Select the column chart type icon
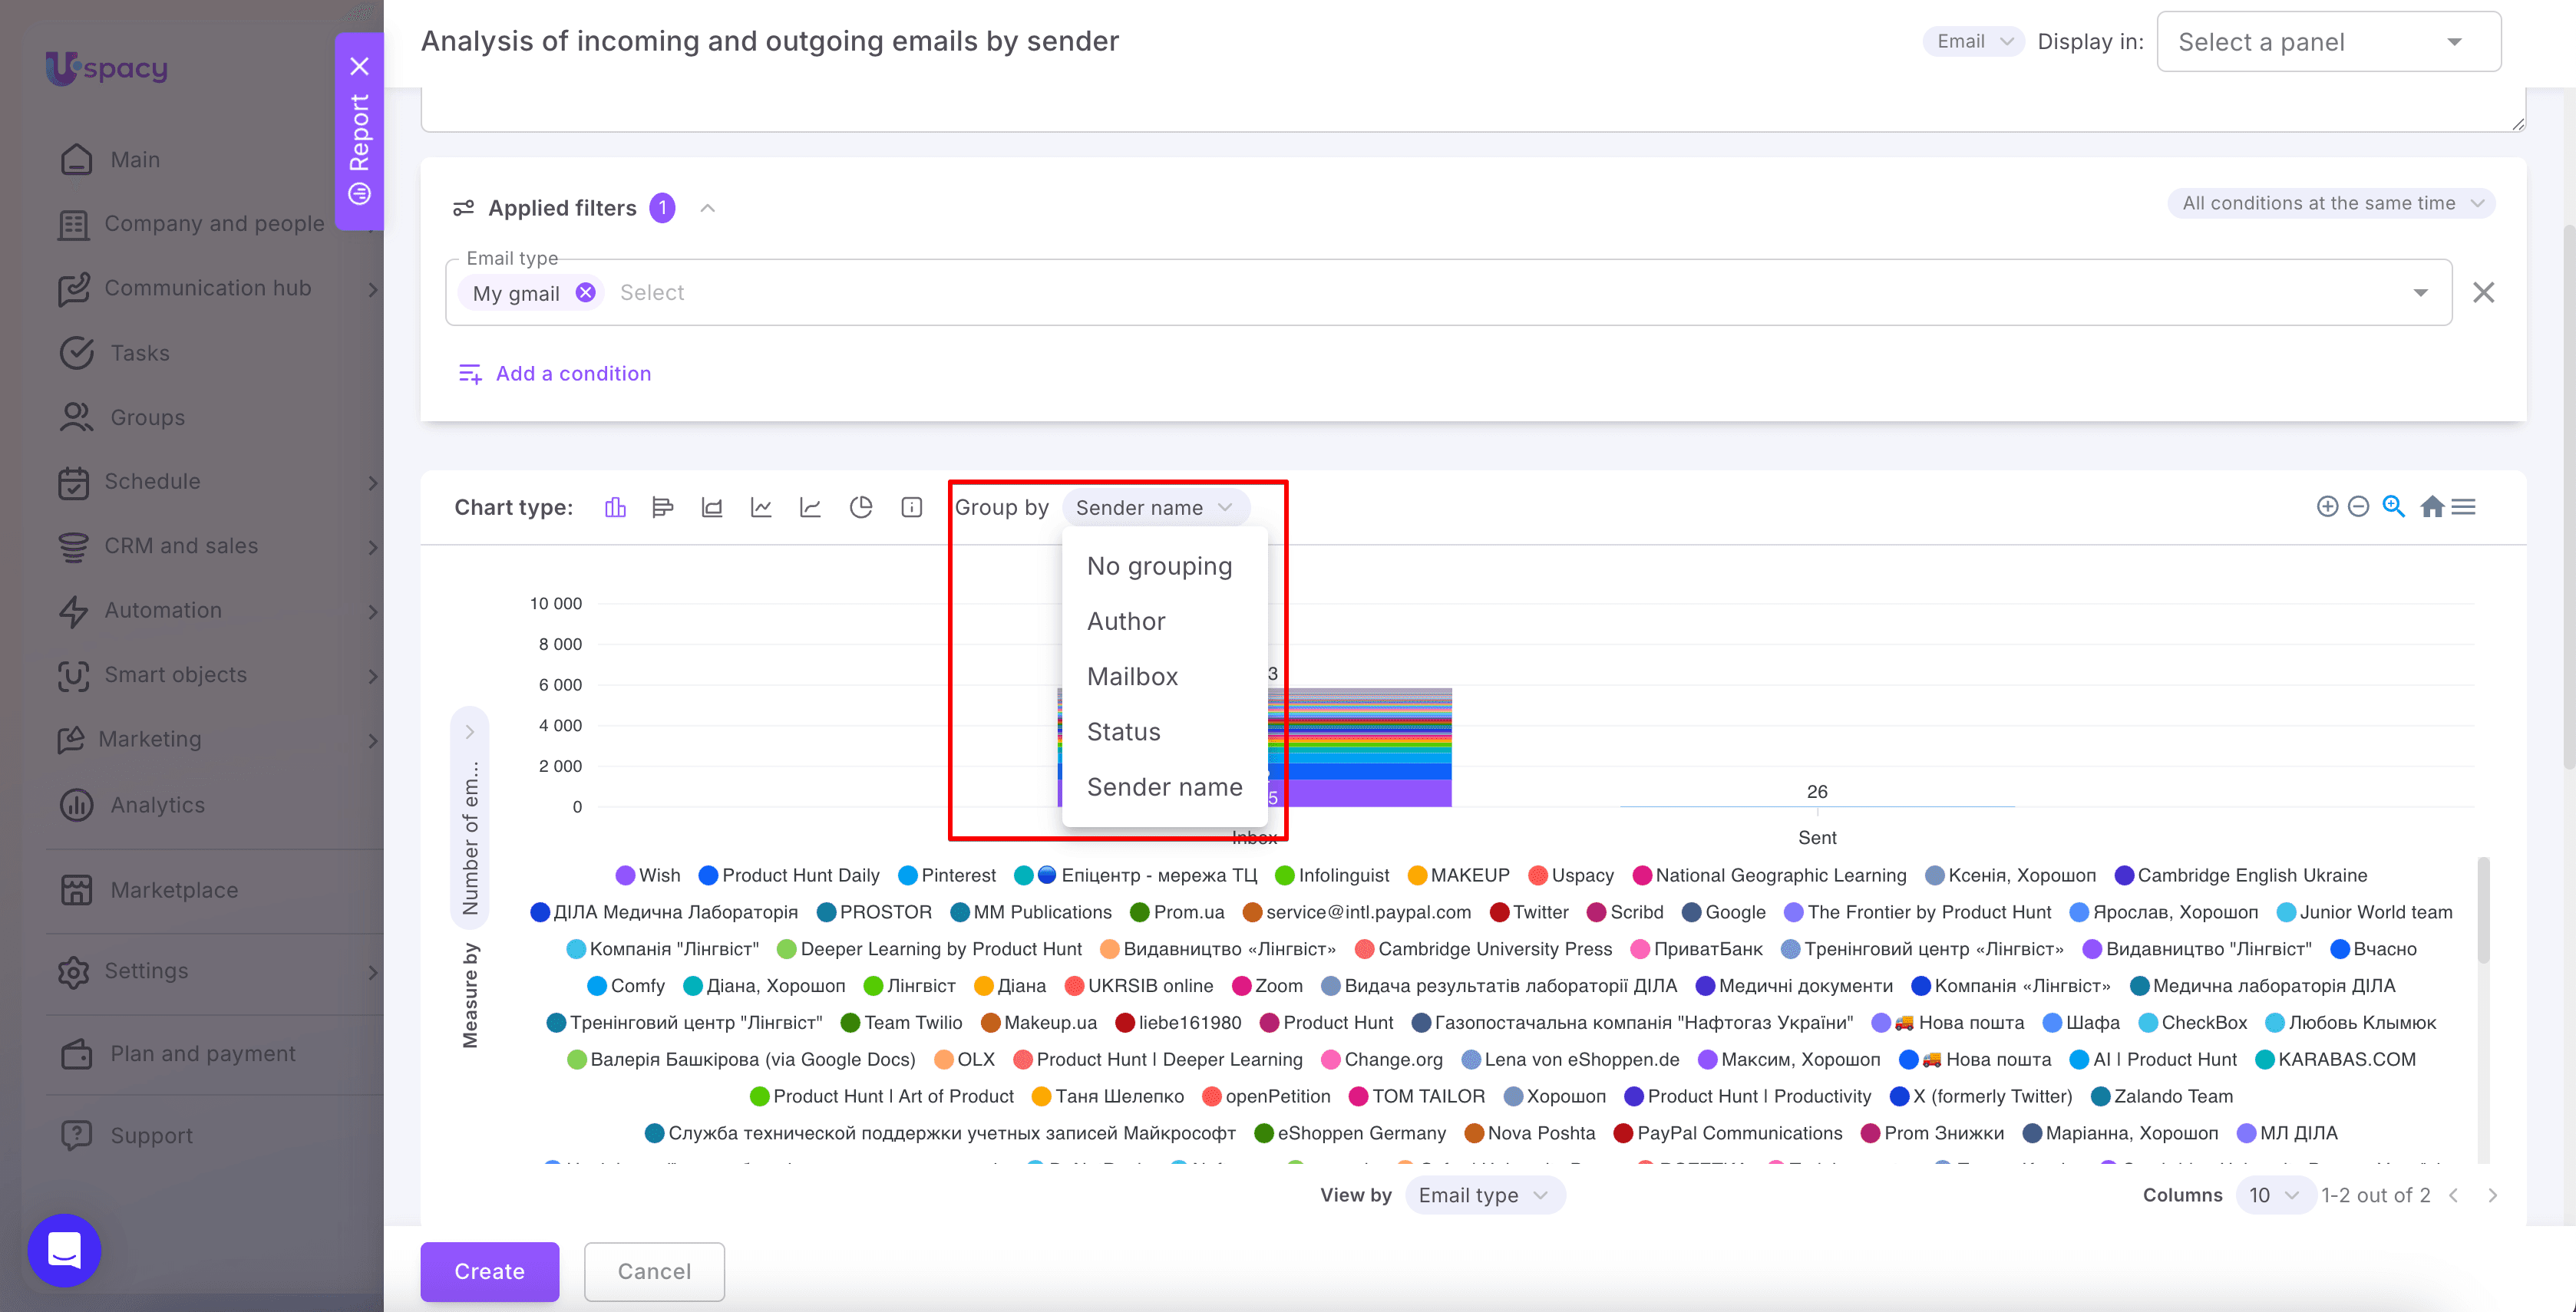The image size is (2576, 1312). tap(615, 508)
